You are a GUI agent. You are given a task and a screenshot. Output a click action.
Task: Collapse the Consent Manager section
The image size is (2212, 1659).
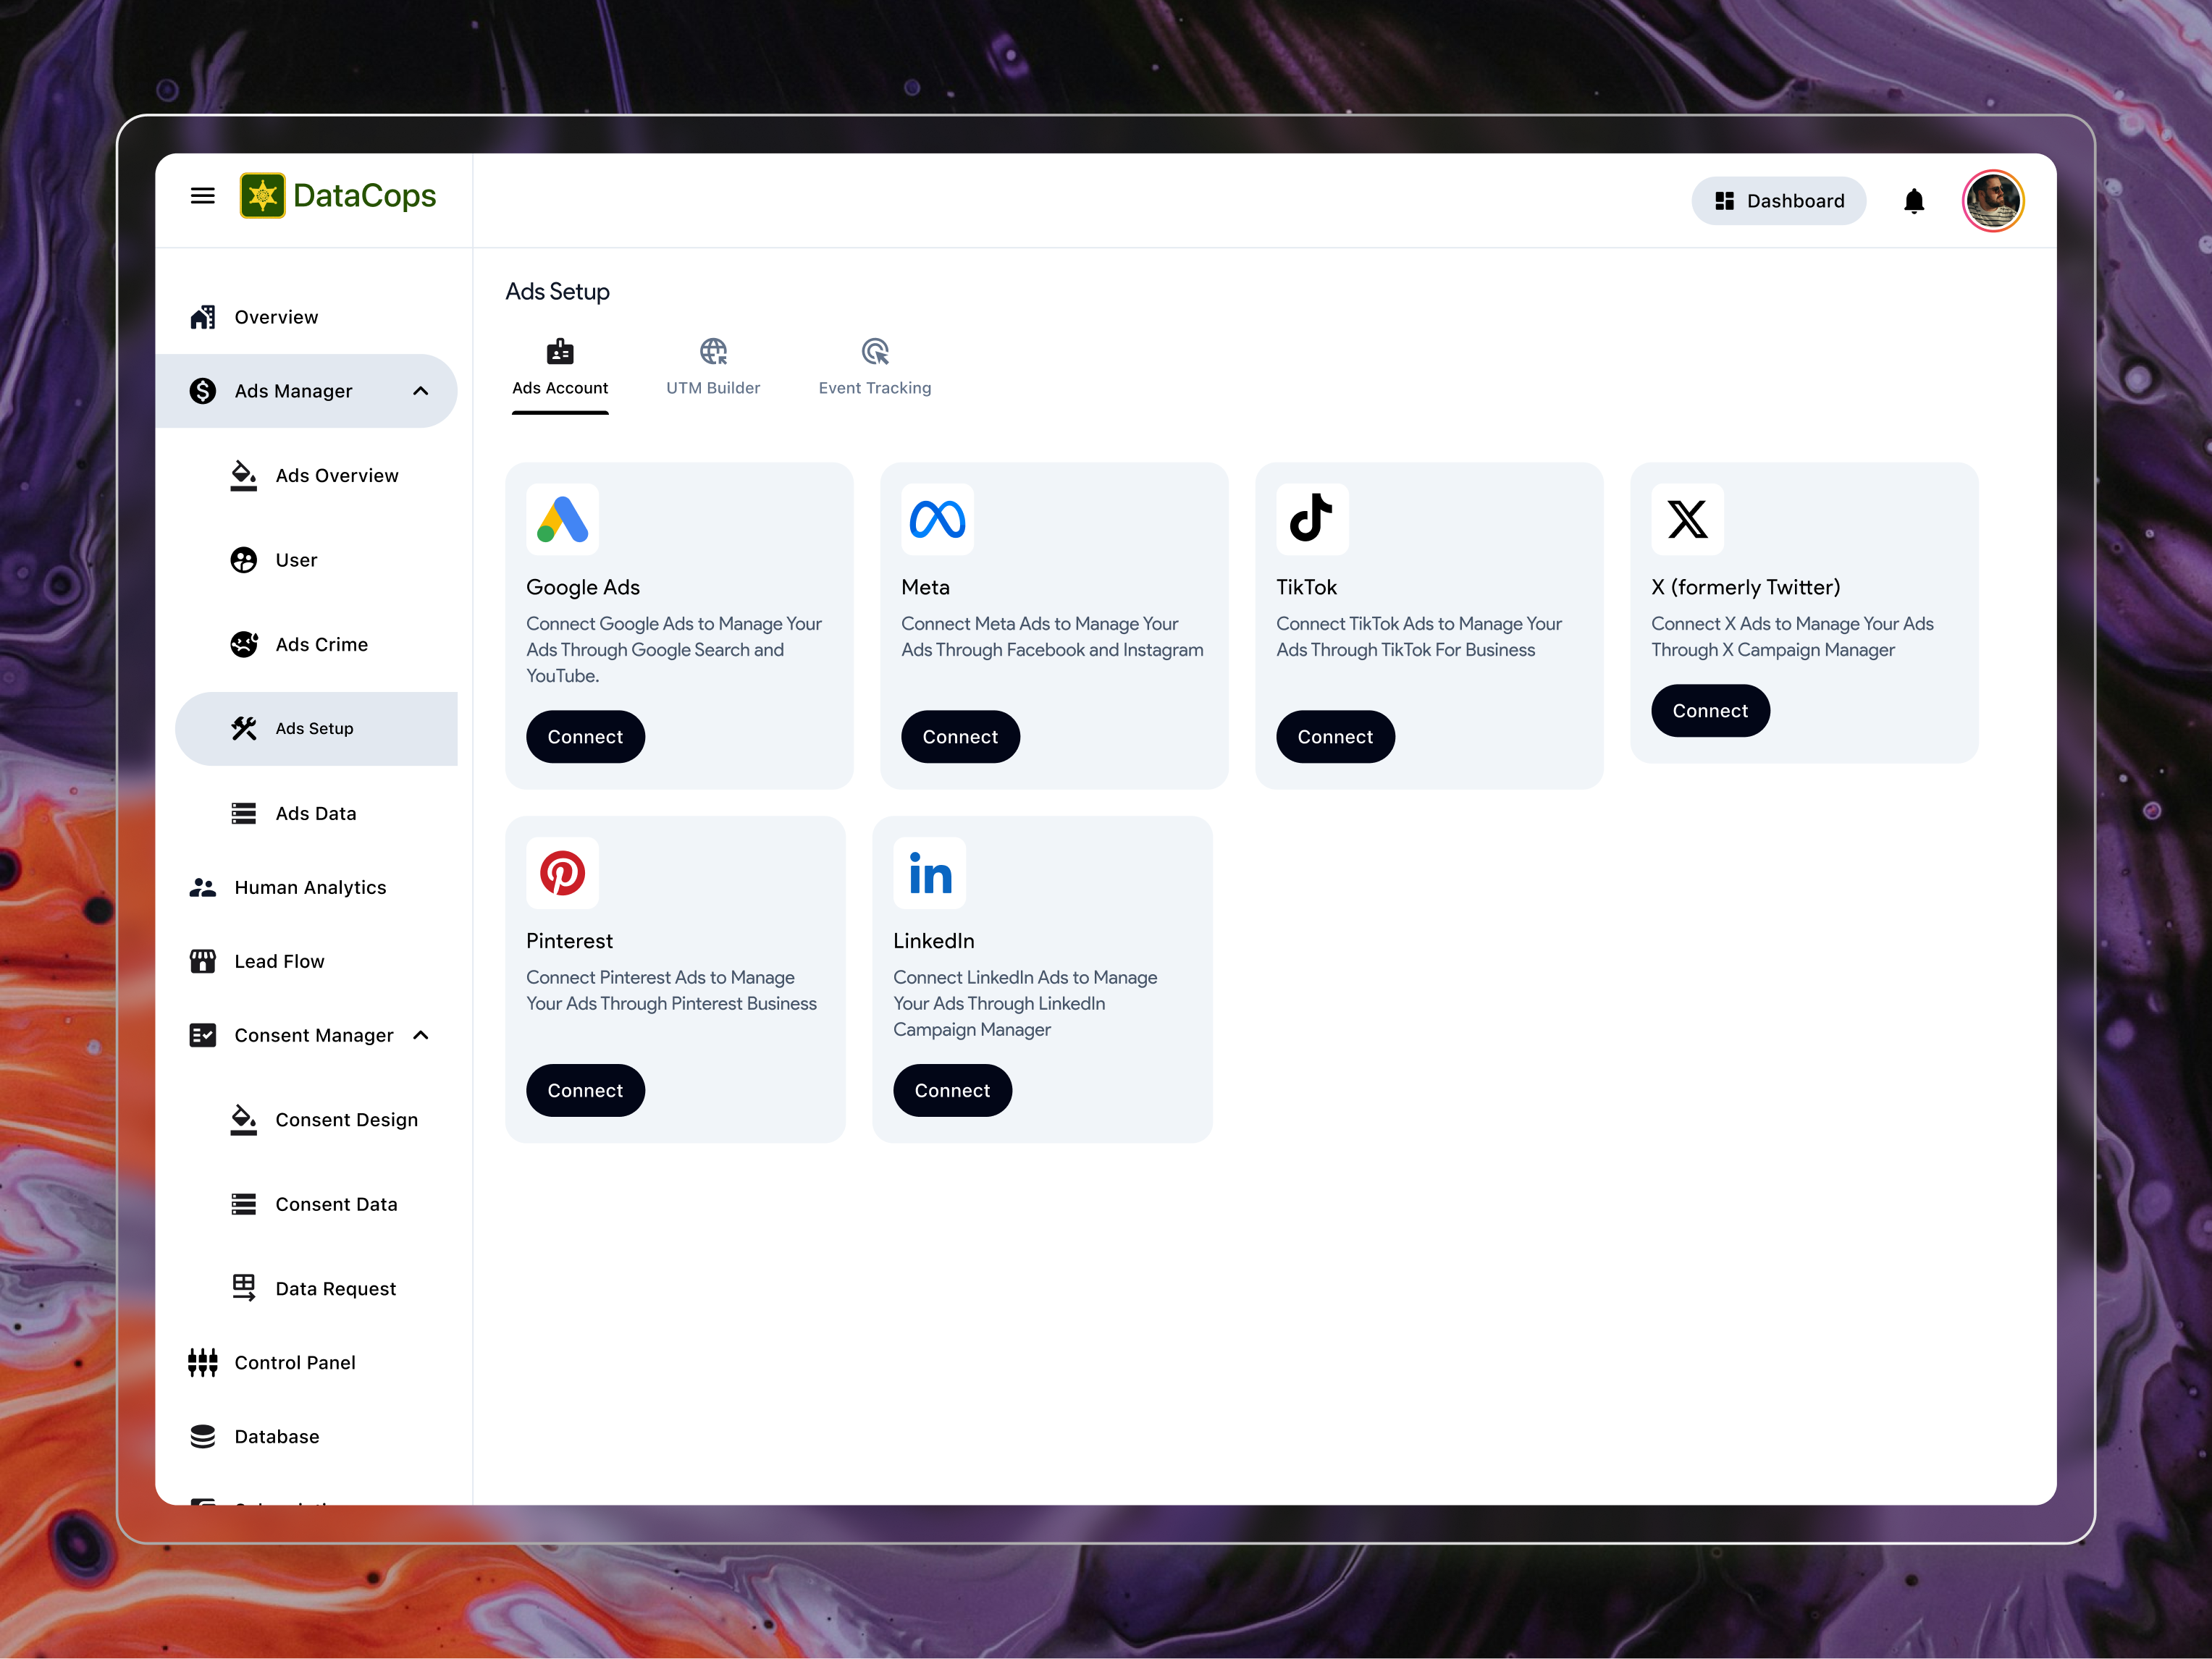(x=420, y=1035)
